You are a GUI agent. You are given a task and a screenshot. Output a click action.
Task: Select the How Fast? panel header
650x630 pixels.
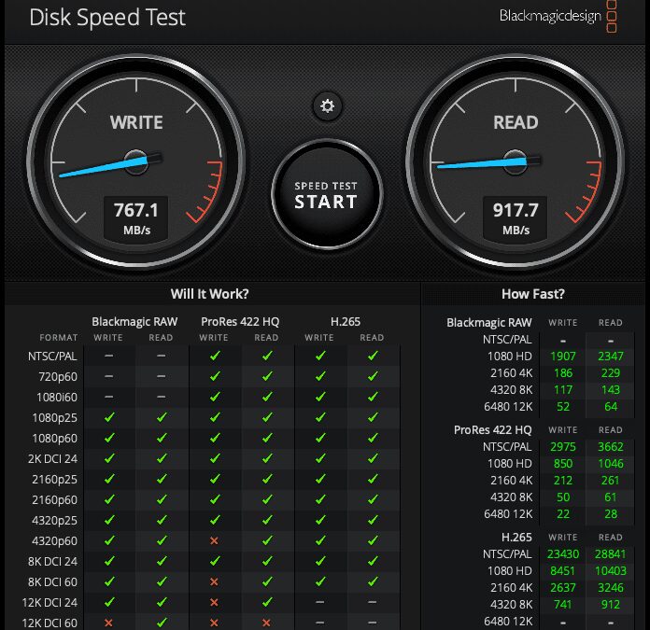[532, 294]
